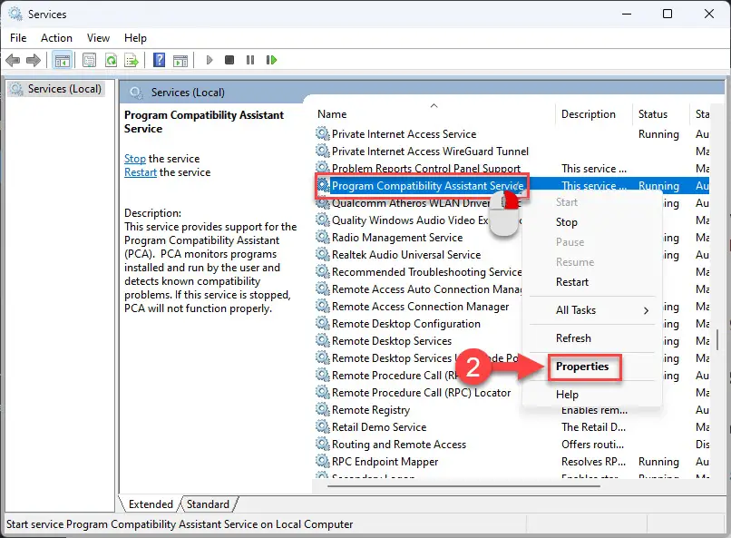Start the service with the play icon
The width and height of the screenshot is (731, 538).
click(209, 60)
